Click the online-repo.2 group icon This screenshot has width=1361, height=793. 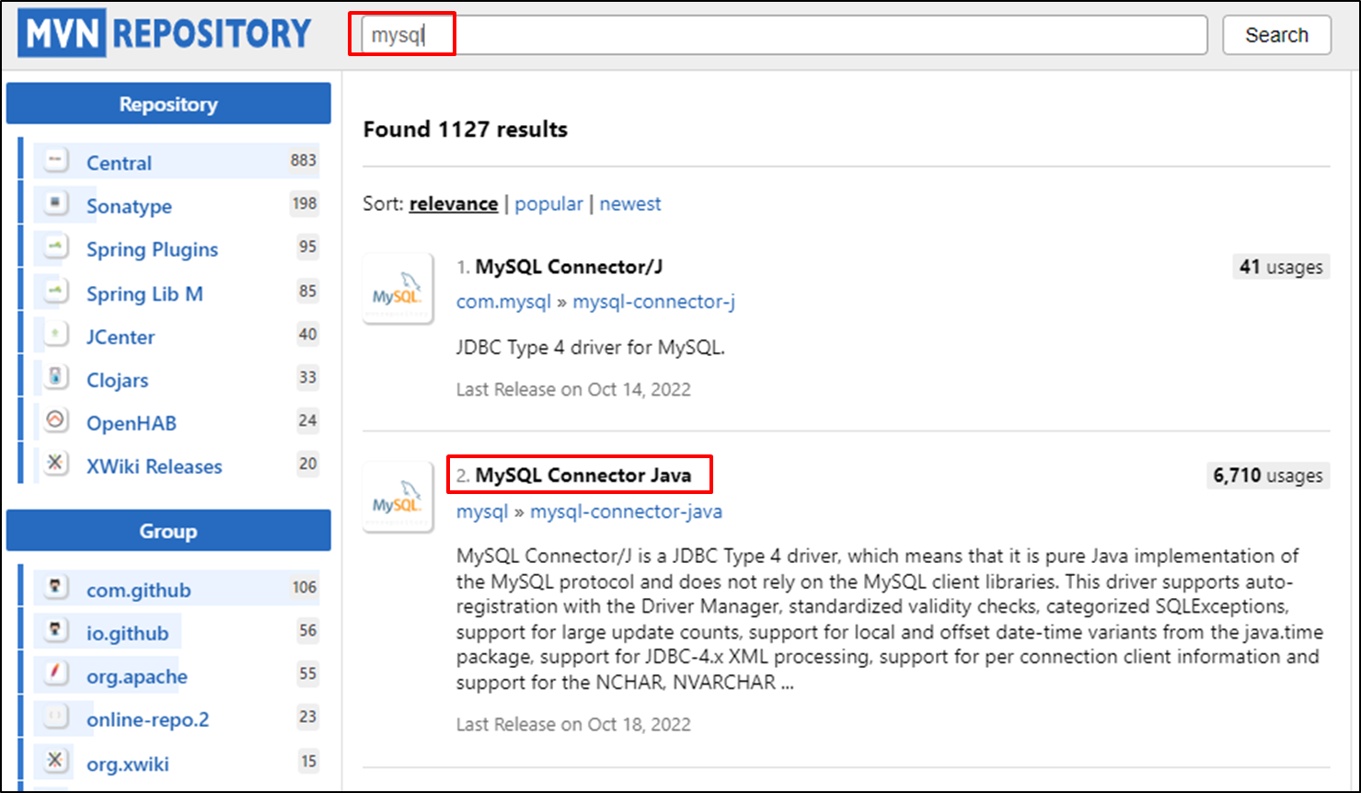tap(57, 717)
